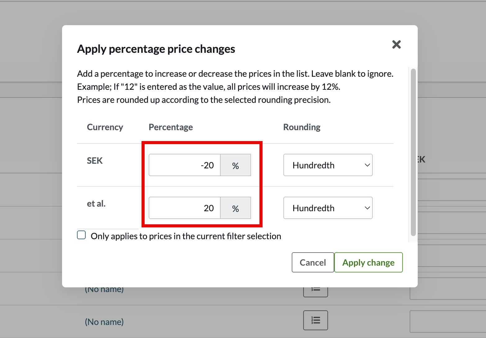486x338 pixels.
Task: Expand the et al. rounding dropdown
Action: [328, 208]
